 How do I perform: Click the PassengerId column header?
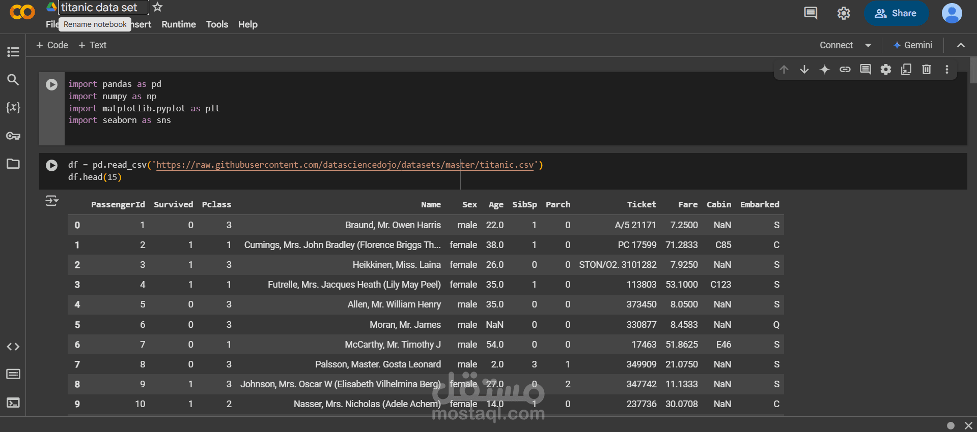click(x=118, y=204)
